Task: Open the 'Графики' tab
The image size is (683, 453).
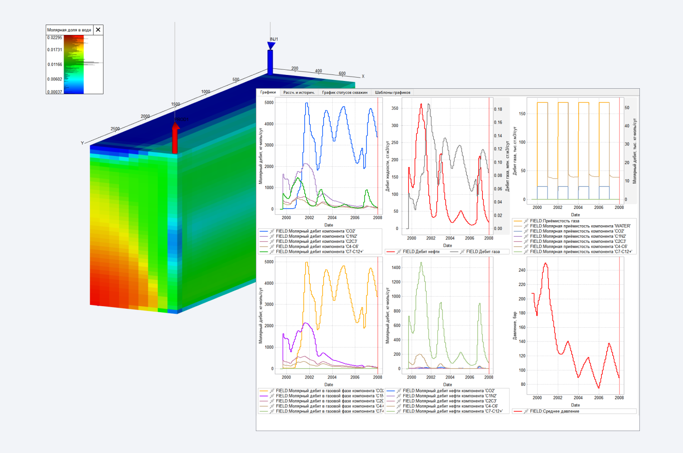Action: click(268, 92)
